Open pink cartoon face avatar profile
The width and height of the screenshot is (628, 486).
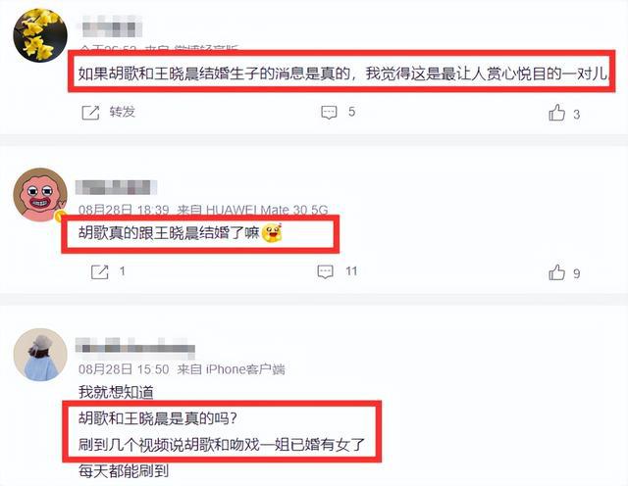click(x=40, y=195)
